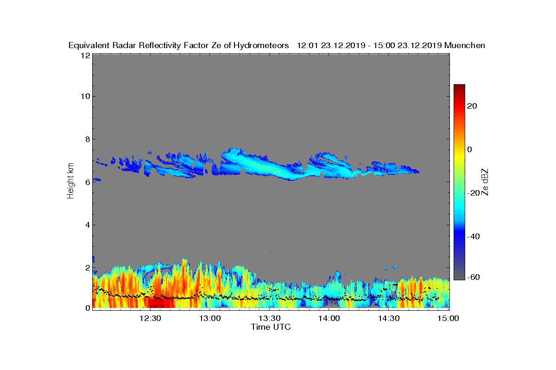Click the 'Ze dBZ' colorbar label
Image resolution: width=556 pixels, height=370 pixels.
click(x=486, y=182)
